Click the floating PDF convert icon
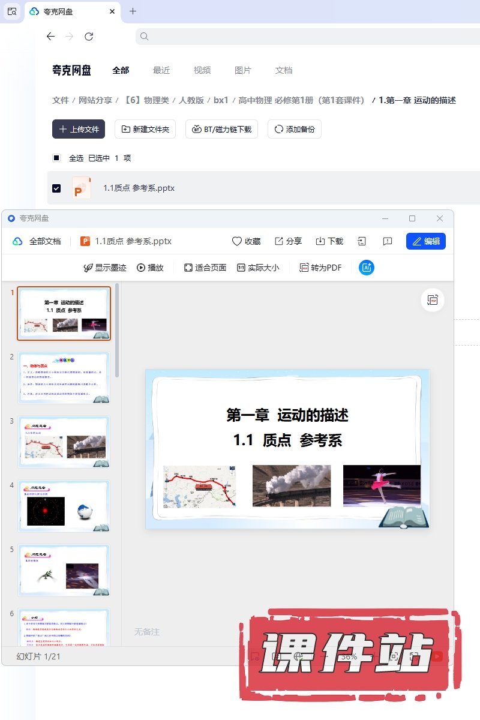Screen dimensions: 480x720 (433, 300)
